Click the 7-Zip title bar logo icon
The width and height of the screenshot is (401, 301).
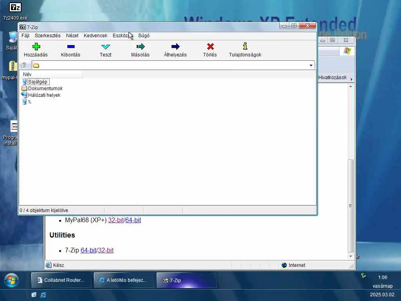coord(23,27)
